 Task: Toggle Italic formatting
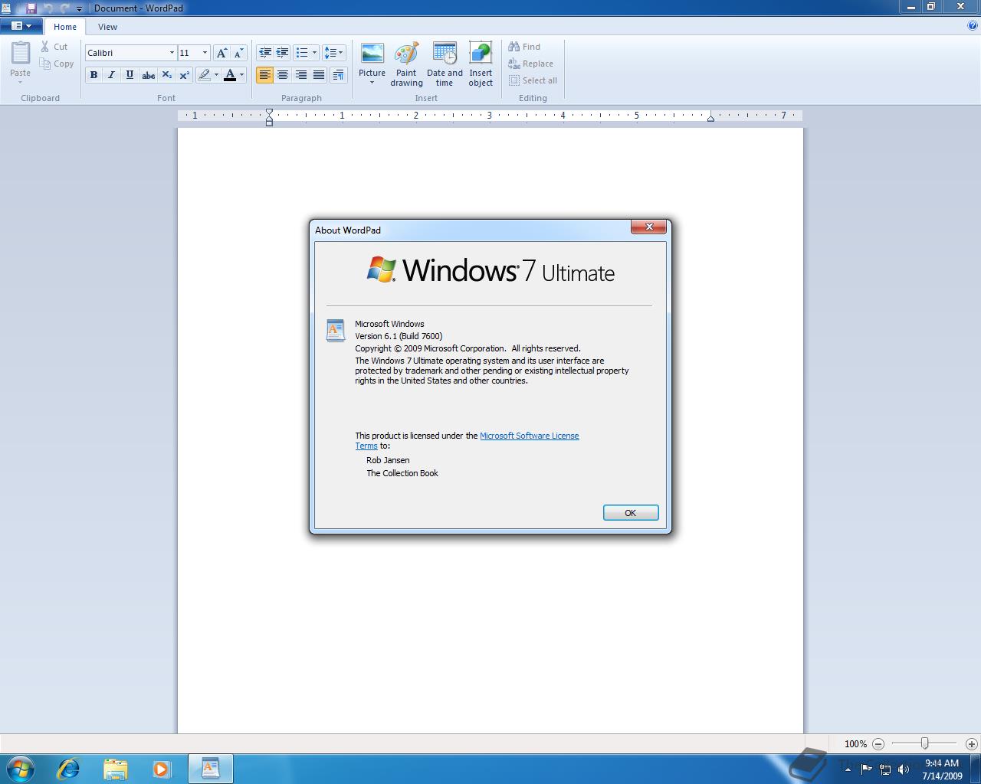pos(111,74)
